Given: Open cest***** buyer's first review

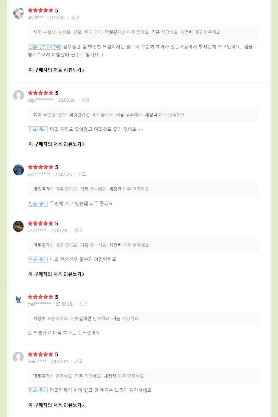Looking at the screenshot, I should (x=56, y=274).
